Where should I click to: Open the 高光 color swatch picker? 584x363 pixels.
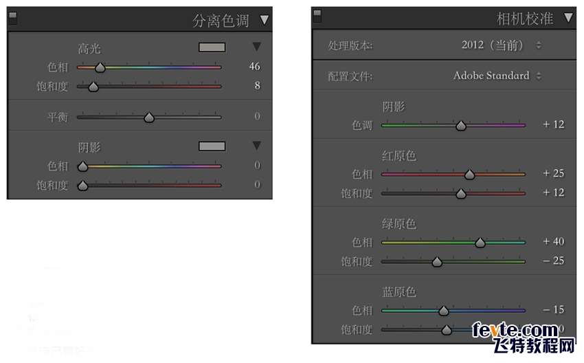(x=212, y=47)
